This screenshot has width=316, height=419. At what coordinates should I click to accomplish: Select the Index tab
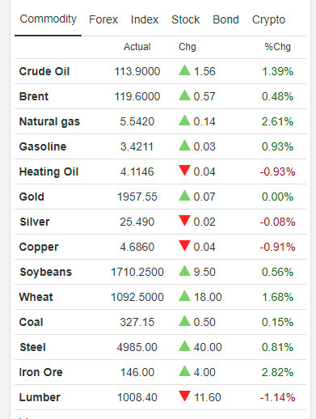point(145,19)
